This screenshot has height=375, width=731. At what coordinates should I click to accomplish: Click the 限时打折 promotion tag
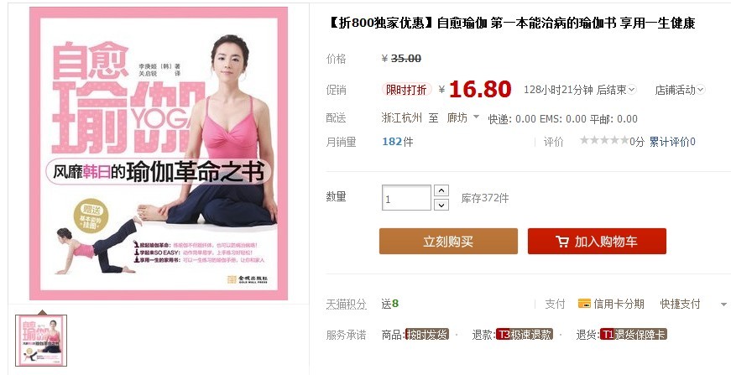click(406, 90)
